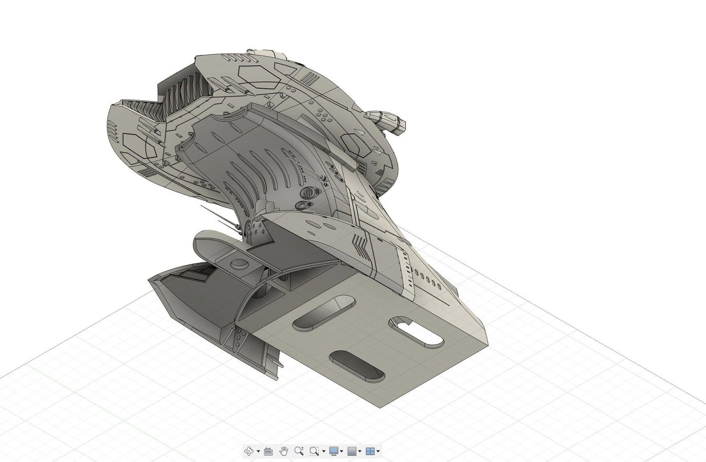This screenshot has height=462, width=706.
Task: Open Display Settings monitor icon
Action: tap(334, 451)
